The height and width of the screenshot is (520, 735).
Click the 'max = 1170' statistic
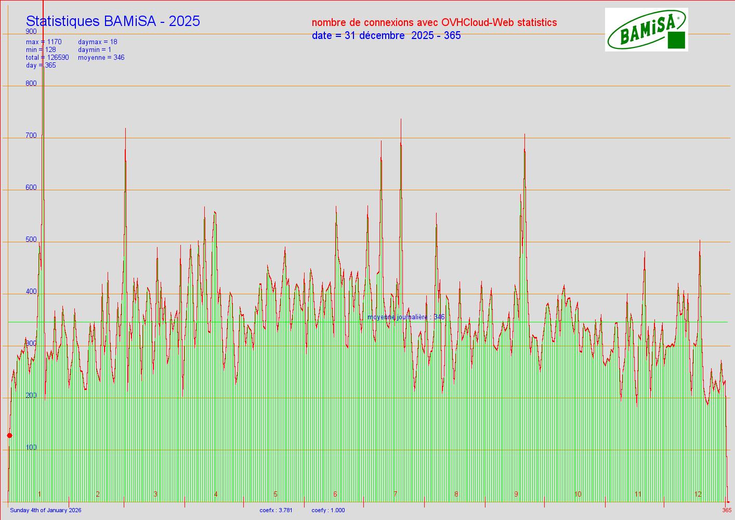pyautogui.click(x=44, y=42)
